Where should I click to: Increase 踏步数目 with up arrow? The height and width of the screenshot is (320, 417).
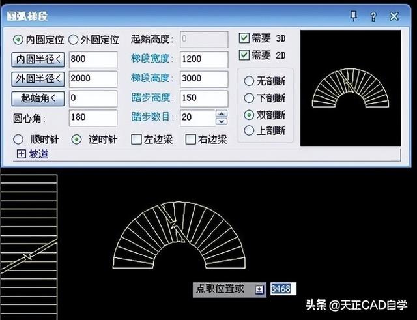pyautogui.click(x=222, y=114)
